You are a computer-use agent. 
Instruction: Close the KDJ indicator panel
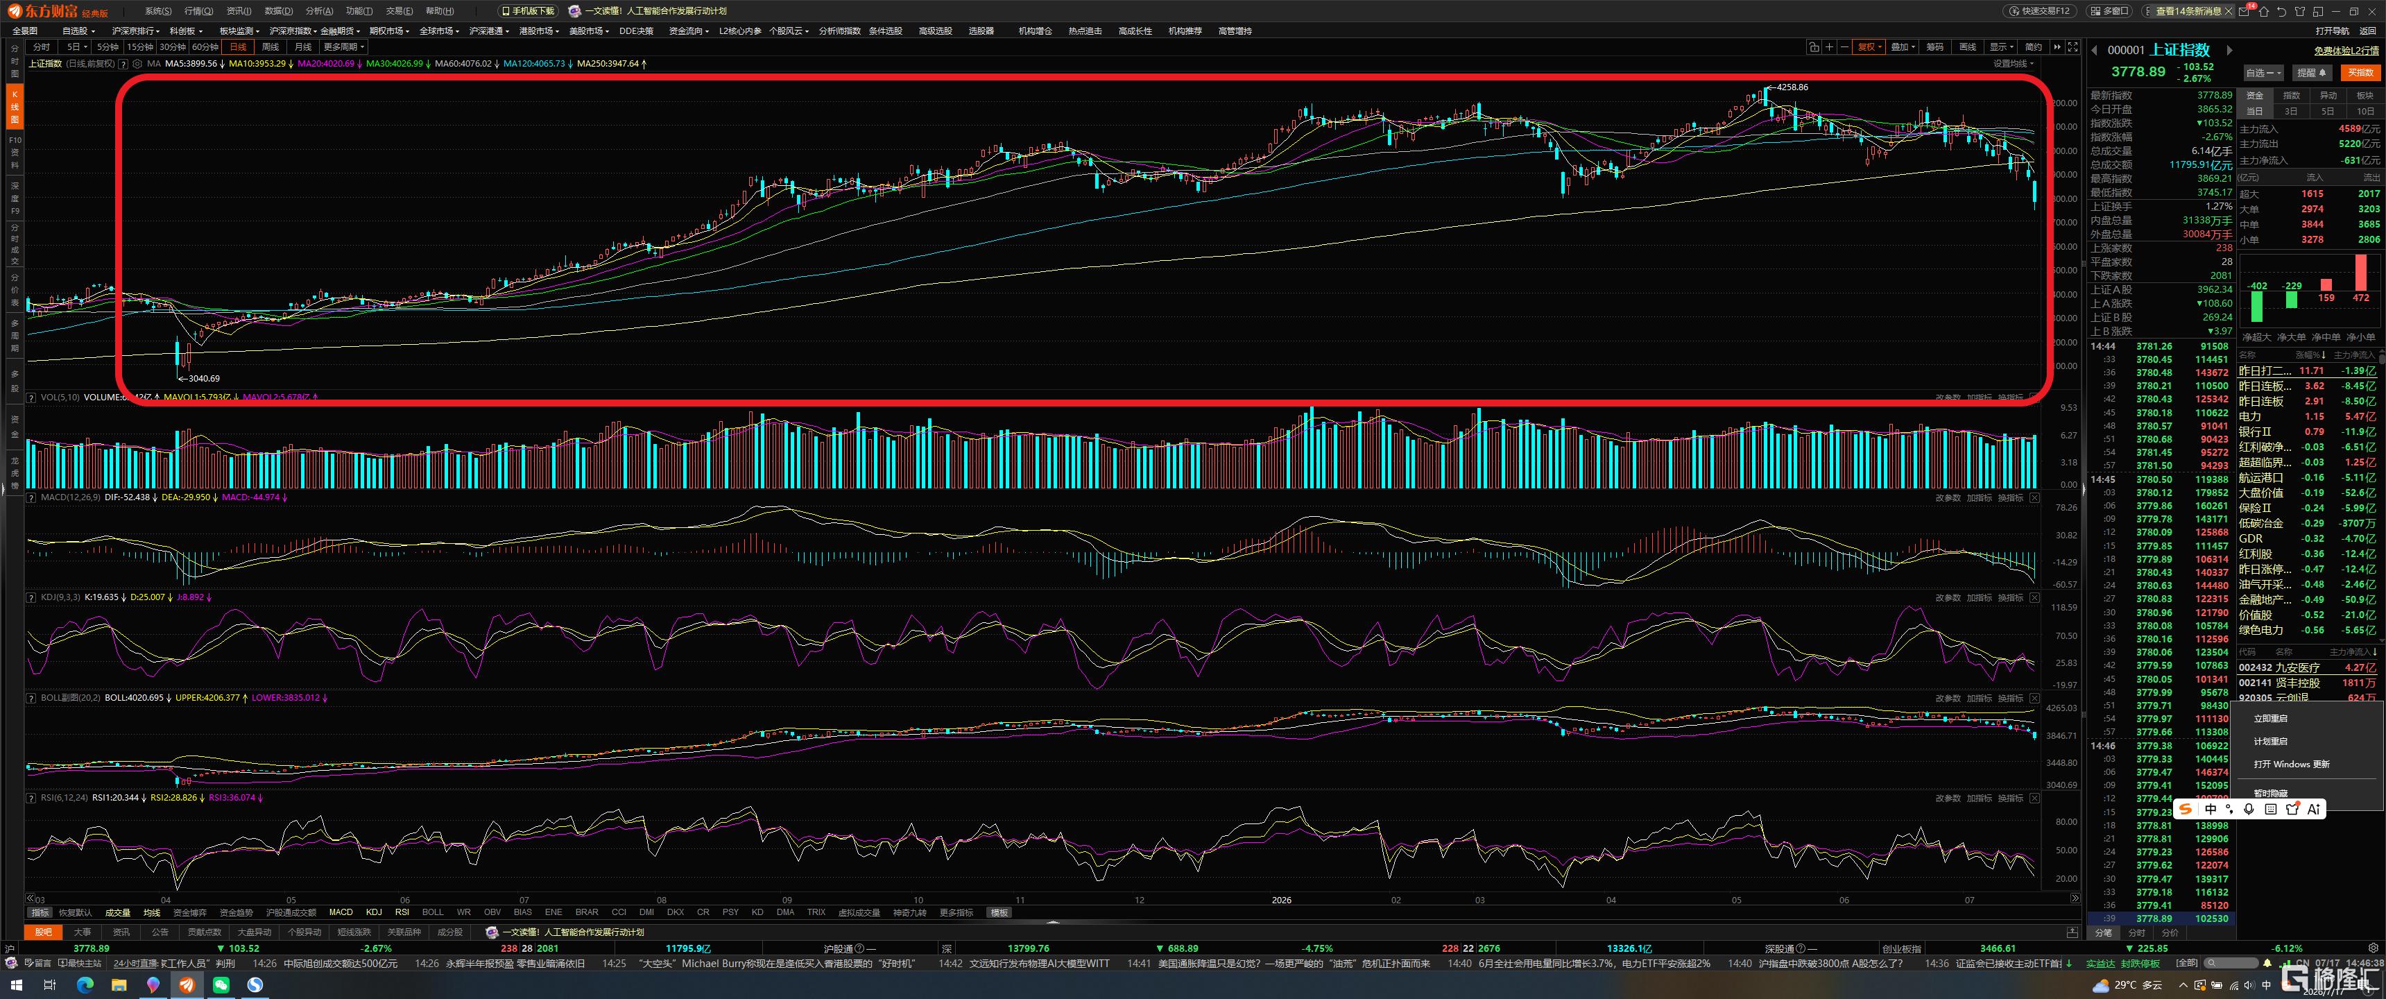click(2034, 598)
